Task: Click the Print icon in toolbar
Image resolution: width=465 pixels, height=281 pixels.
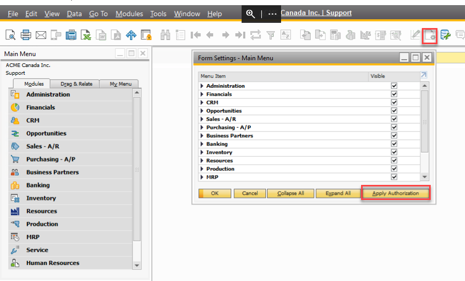Action: [26, 35]
